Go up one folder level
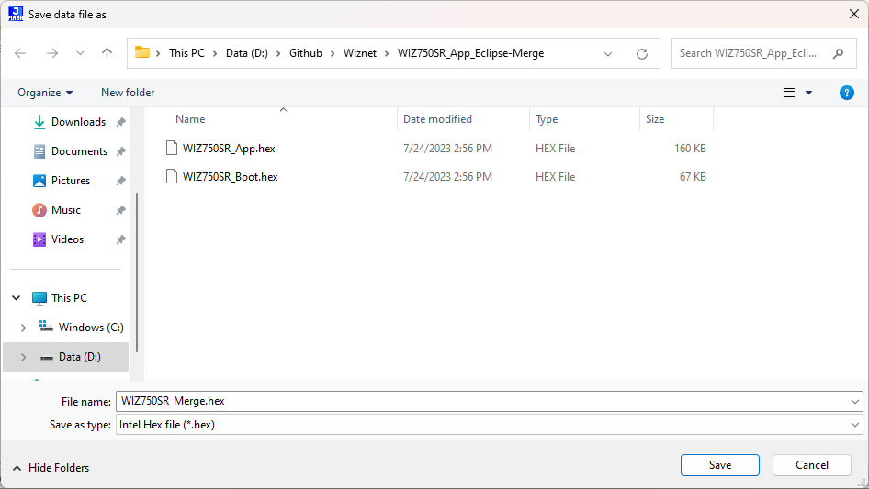Screen dimensions: 869x489 click(x=107, y=53)
